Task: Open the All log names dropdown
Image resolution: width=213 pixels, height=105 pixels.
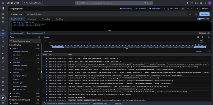Action: 33,19
